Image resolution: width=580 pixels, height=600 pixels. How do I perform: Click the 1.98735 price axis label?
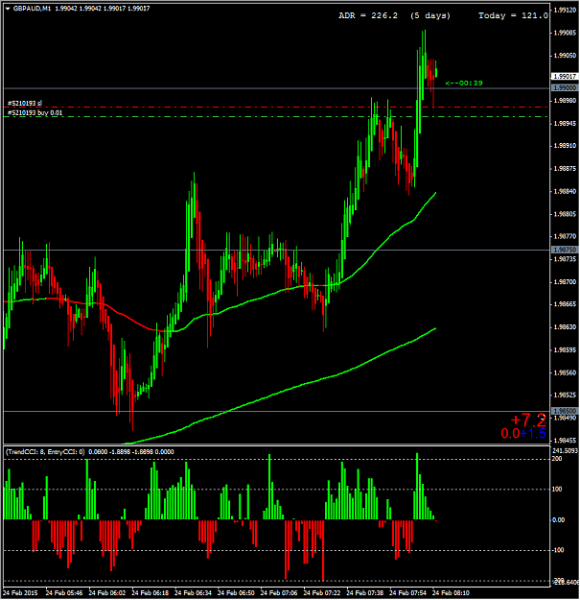[x=565, y=259]
